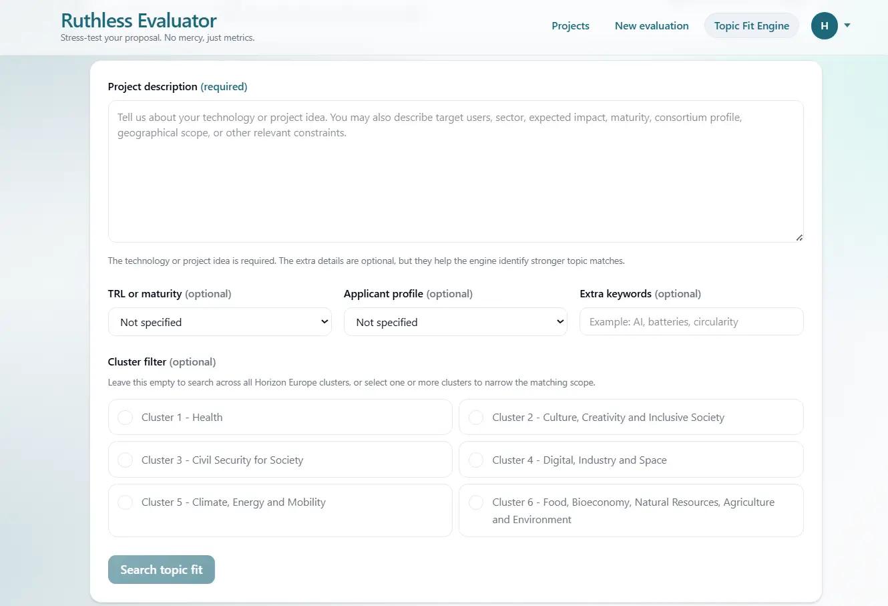
Task: Click the Ruthless Evaluator logo title
Action: click(x=139, y=20)
